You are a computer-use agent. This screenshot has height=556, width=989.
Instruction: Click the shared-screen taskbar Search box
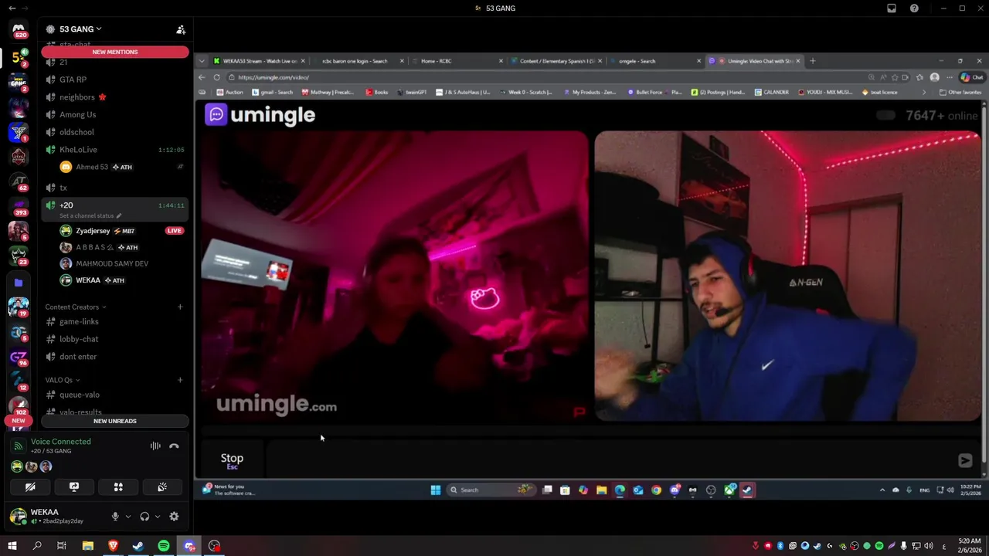(492, 490)
